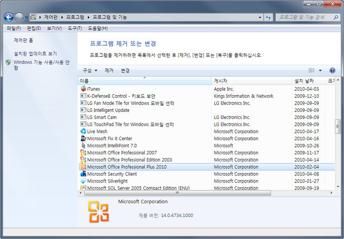Click the vertical scrollbar down arrow
Viewport: 344px width, 239px height.
click(338, 186)
